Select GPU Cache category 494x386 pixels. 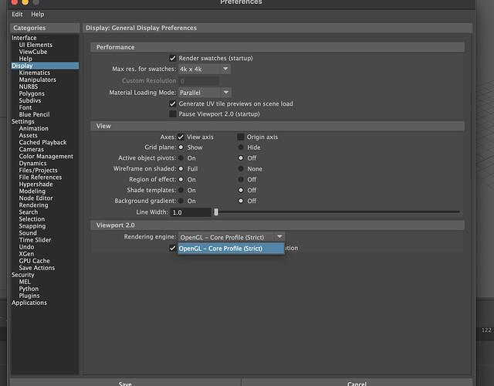pyautogui.click(x=34, y=261)
